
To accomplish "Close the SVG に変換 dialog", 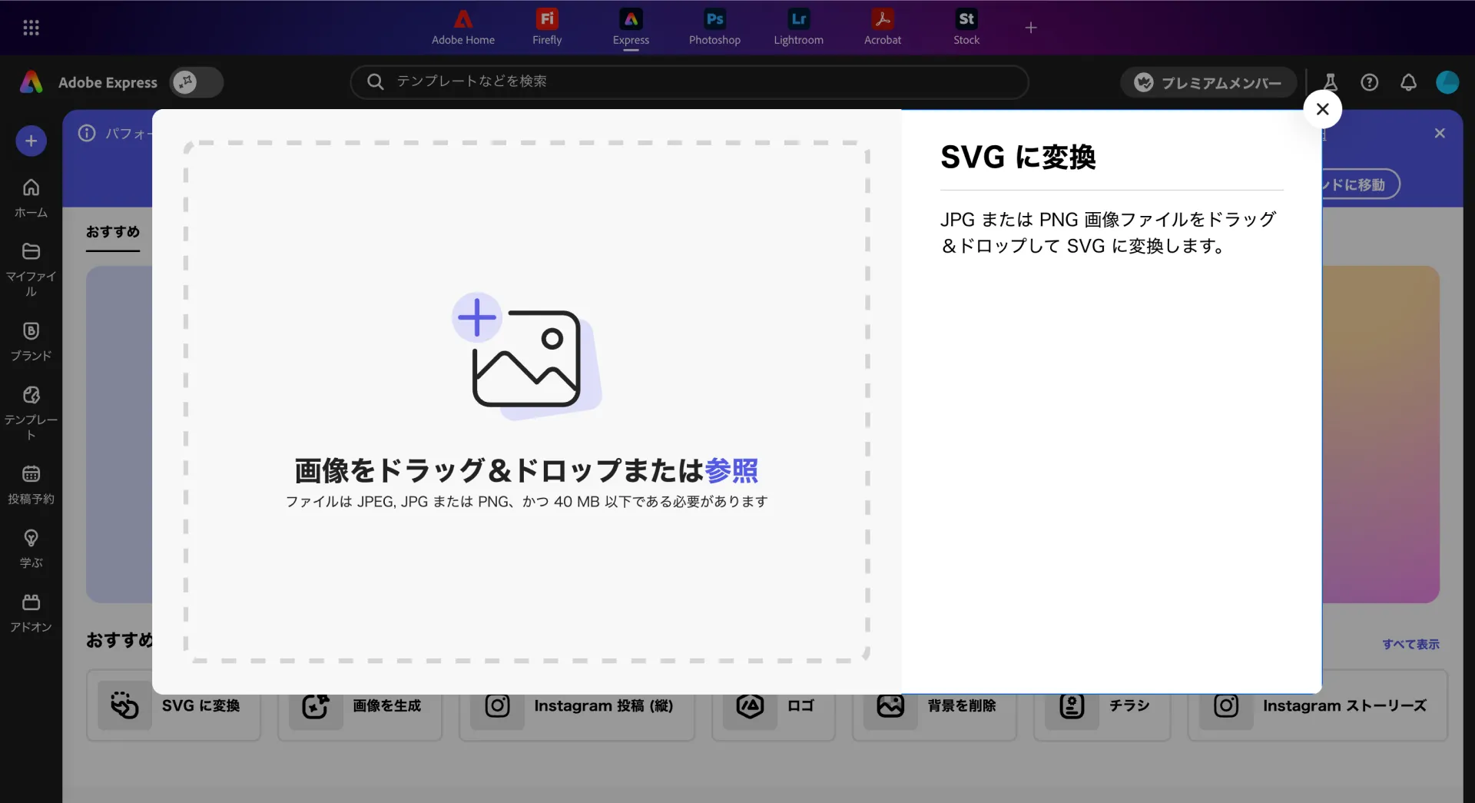I will pos(1322,109).
